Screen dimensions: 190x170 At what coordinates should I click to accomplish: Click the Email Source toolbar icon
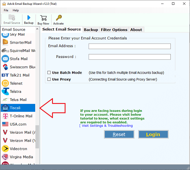[12, 17]
